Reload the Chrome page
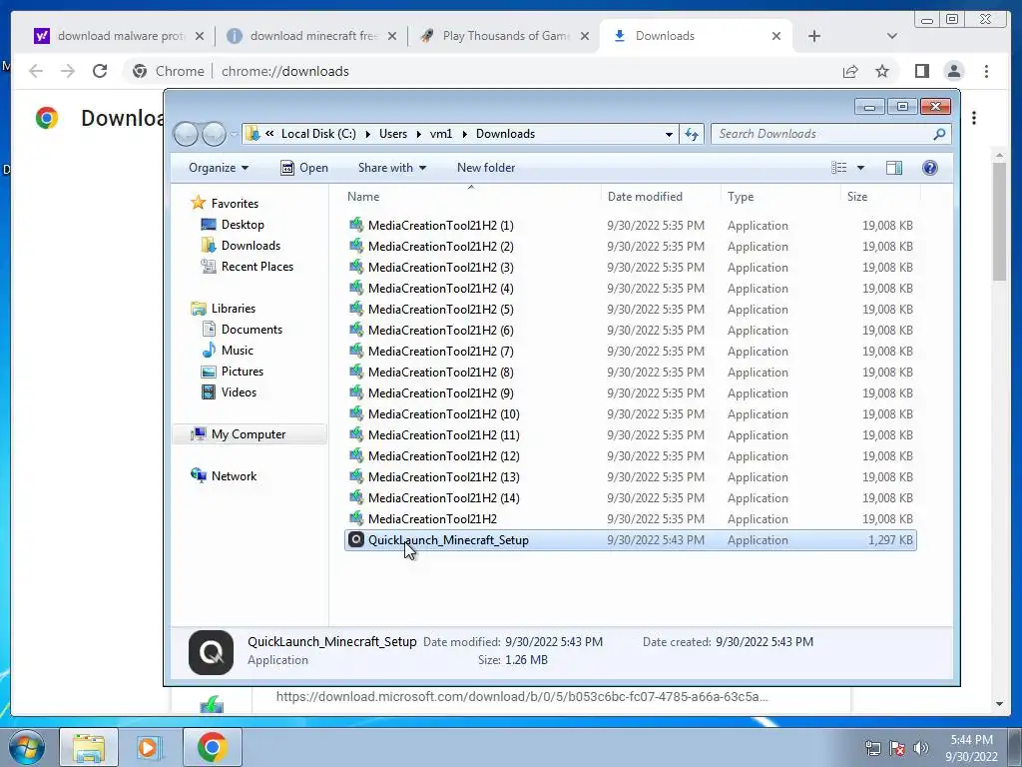The height and width of the screenshot is (767, 1022). pos(100,71)
